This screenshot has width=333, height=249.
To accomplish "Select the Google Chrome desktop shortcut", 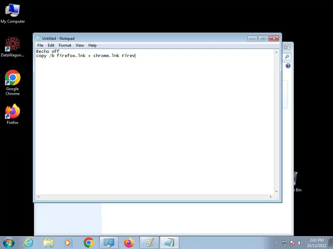I will pyautogui.click(x=13, y=83).
